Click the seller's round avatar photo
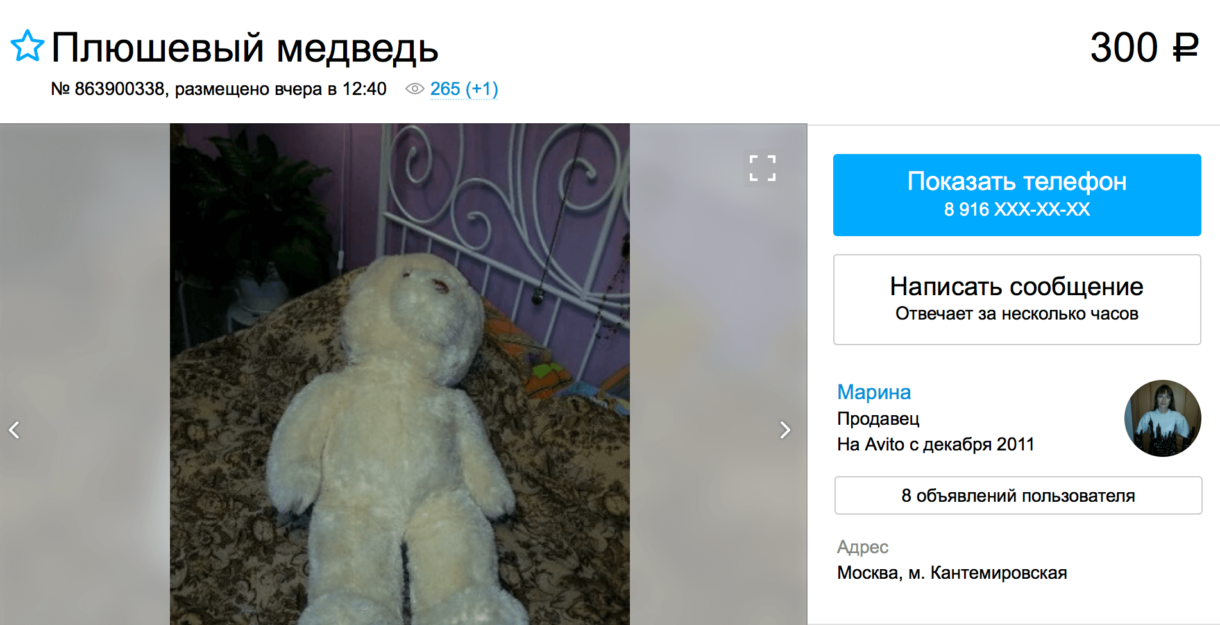1220x625 pixels. [x=1162, y=418]
